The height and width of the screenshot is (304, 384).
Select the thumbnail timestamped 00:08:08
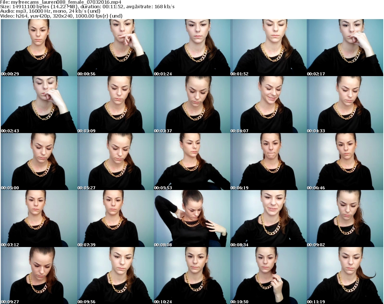point(192,219)
